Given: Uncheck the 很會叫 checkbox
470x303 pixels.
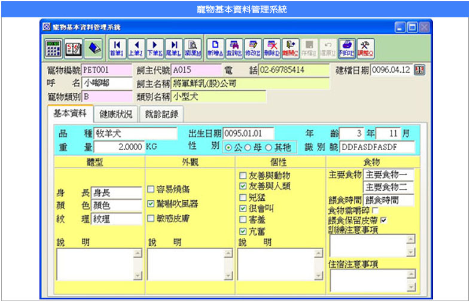Looking at the screenshot, I should click(242, 209).
